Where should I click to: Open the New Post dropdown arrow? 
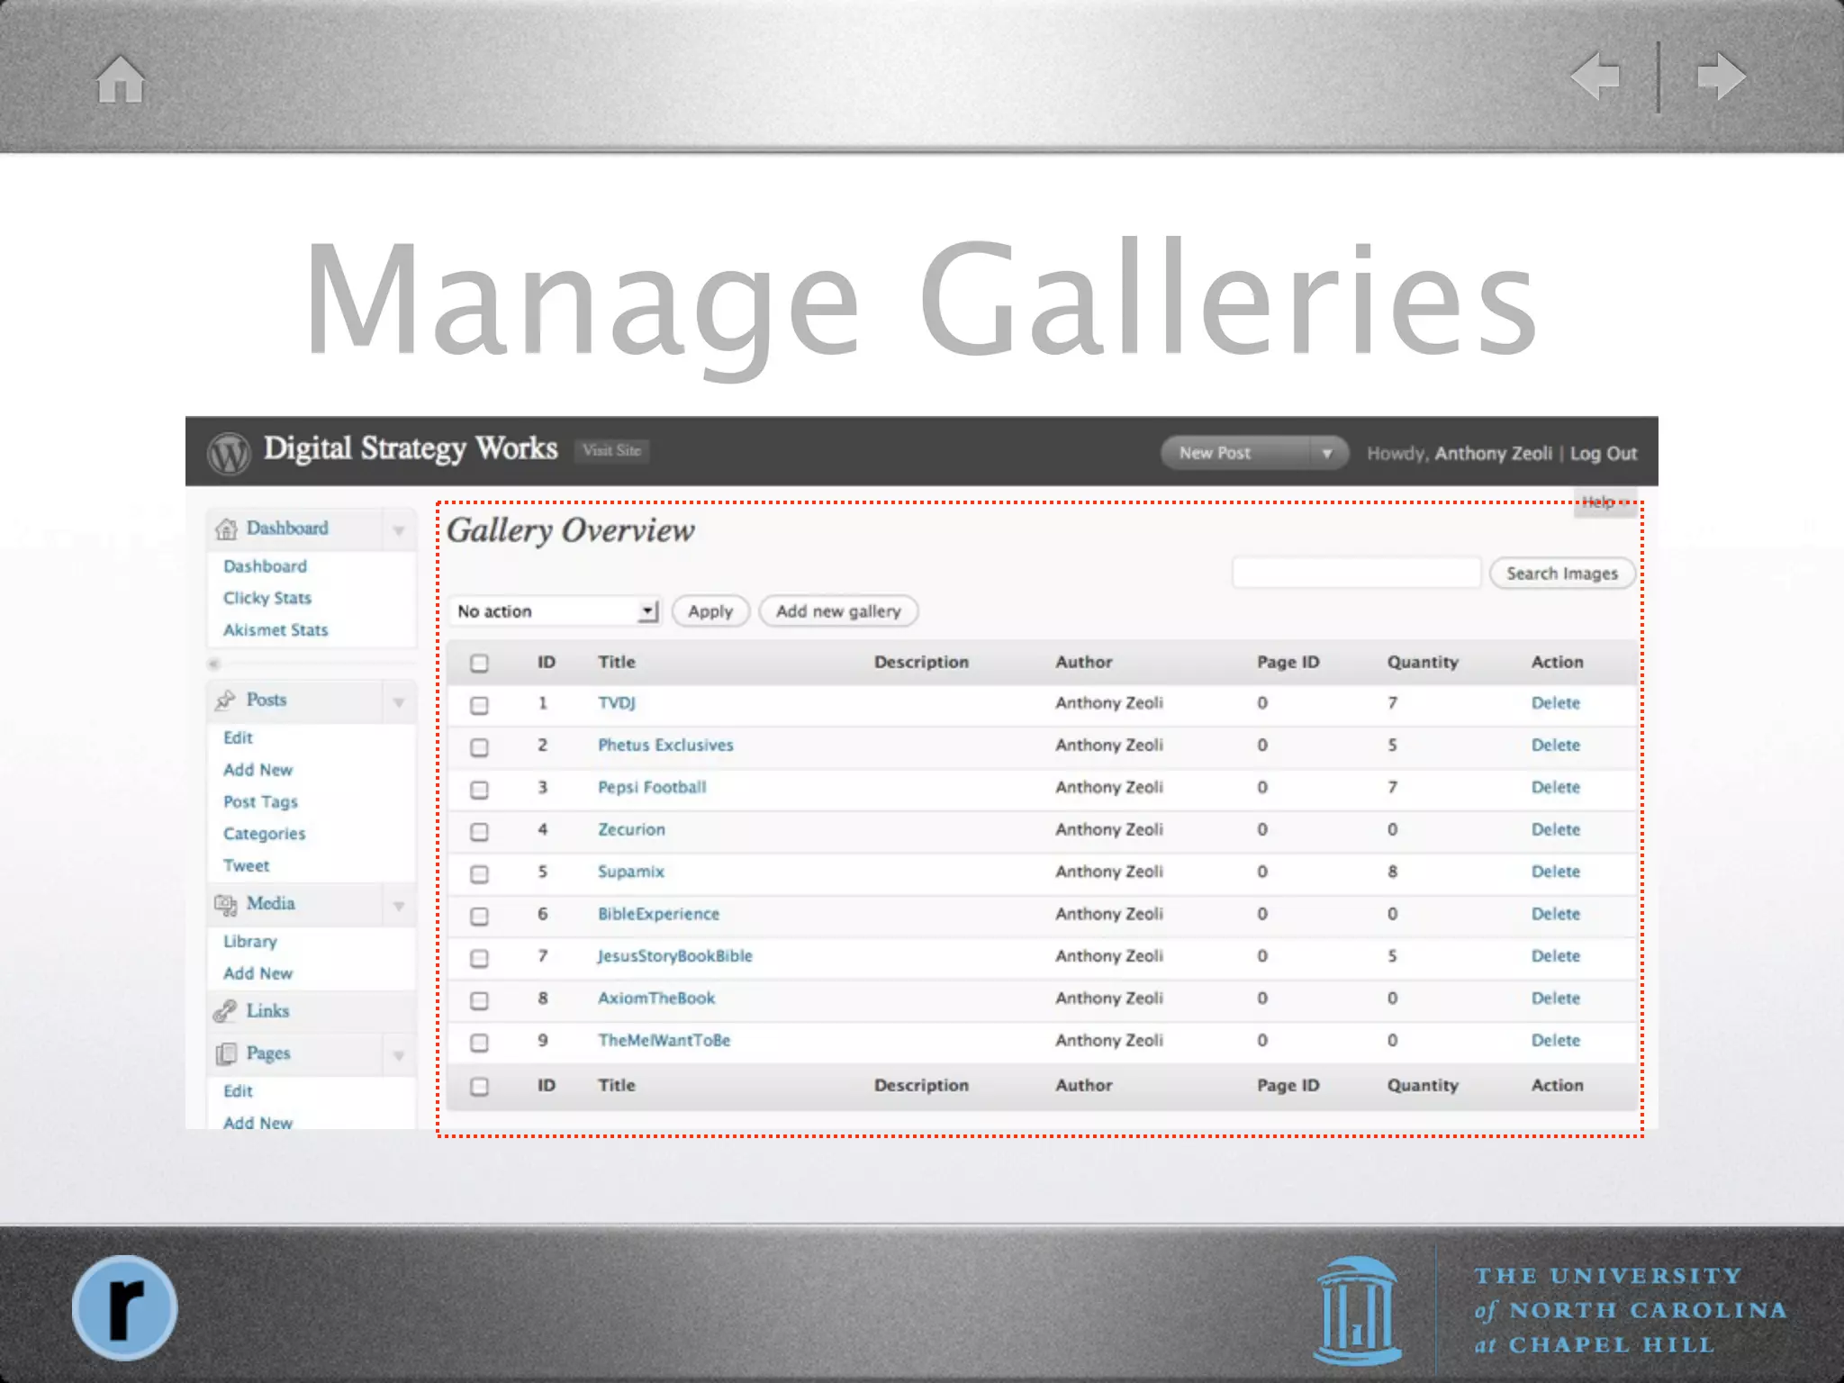point(1327,453)
